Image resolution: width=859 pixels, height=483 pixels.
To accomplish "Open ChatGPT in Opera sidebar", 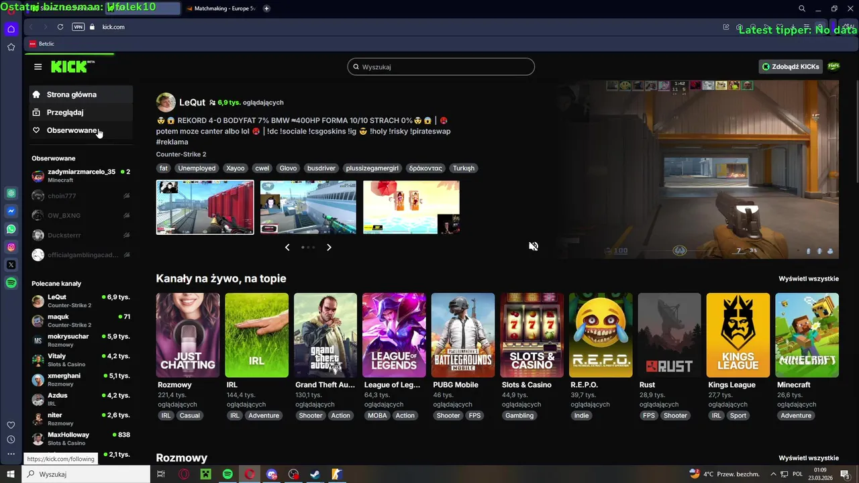I will tap(11, 193).
